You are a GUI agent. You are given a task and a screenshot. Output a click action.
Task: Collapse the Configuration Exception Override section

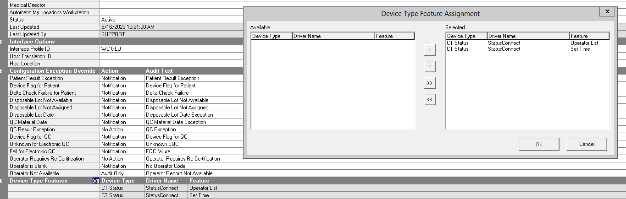click(4, 71)
